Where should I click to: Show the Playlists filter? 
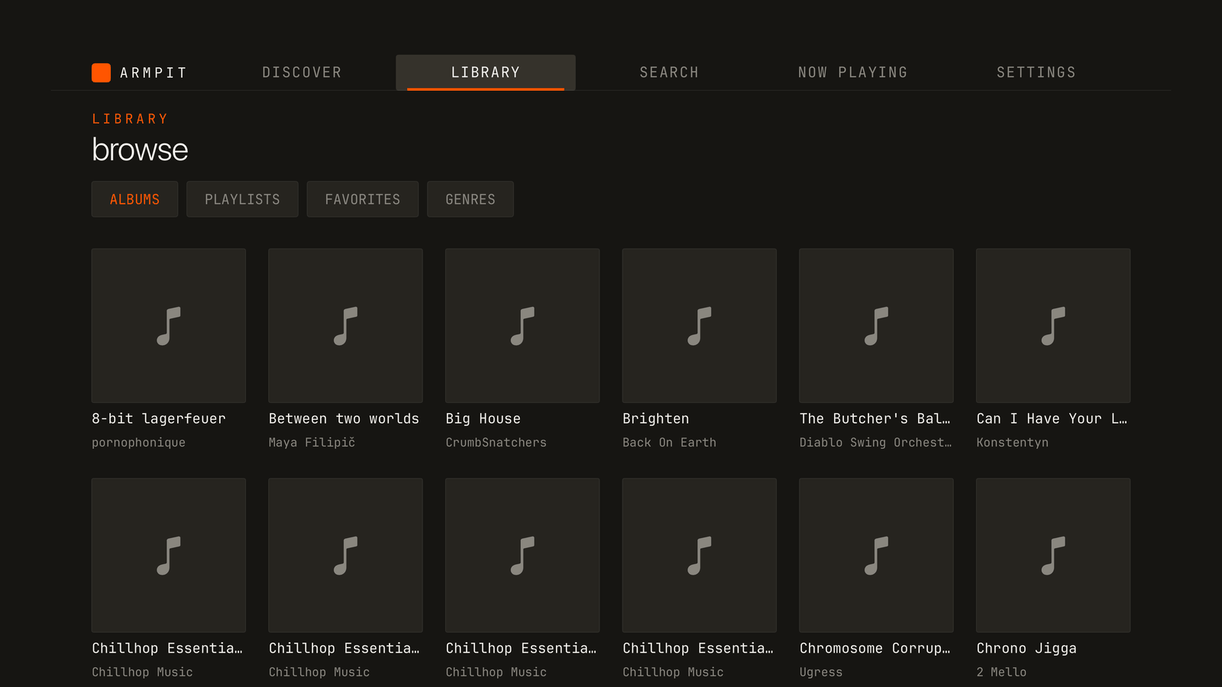[x=242, y=199]
